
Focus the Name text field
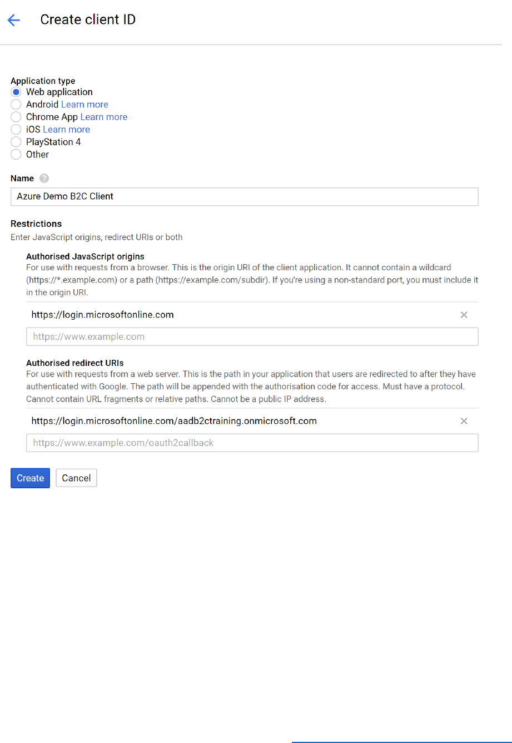[244, 196]
